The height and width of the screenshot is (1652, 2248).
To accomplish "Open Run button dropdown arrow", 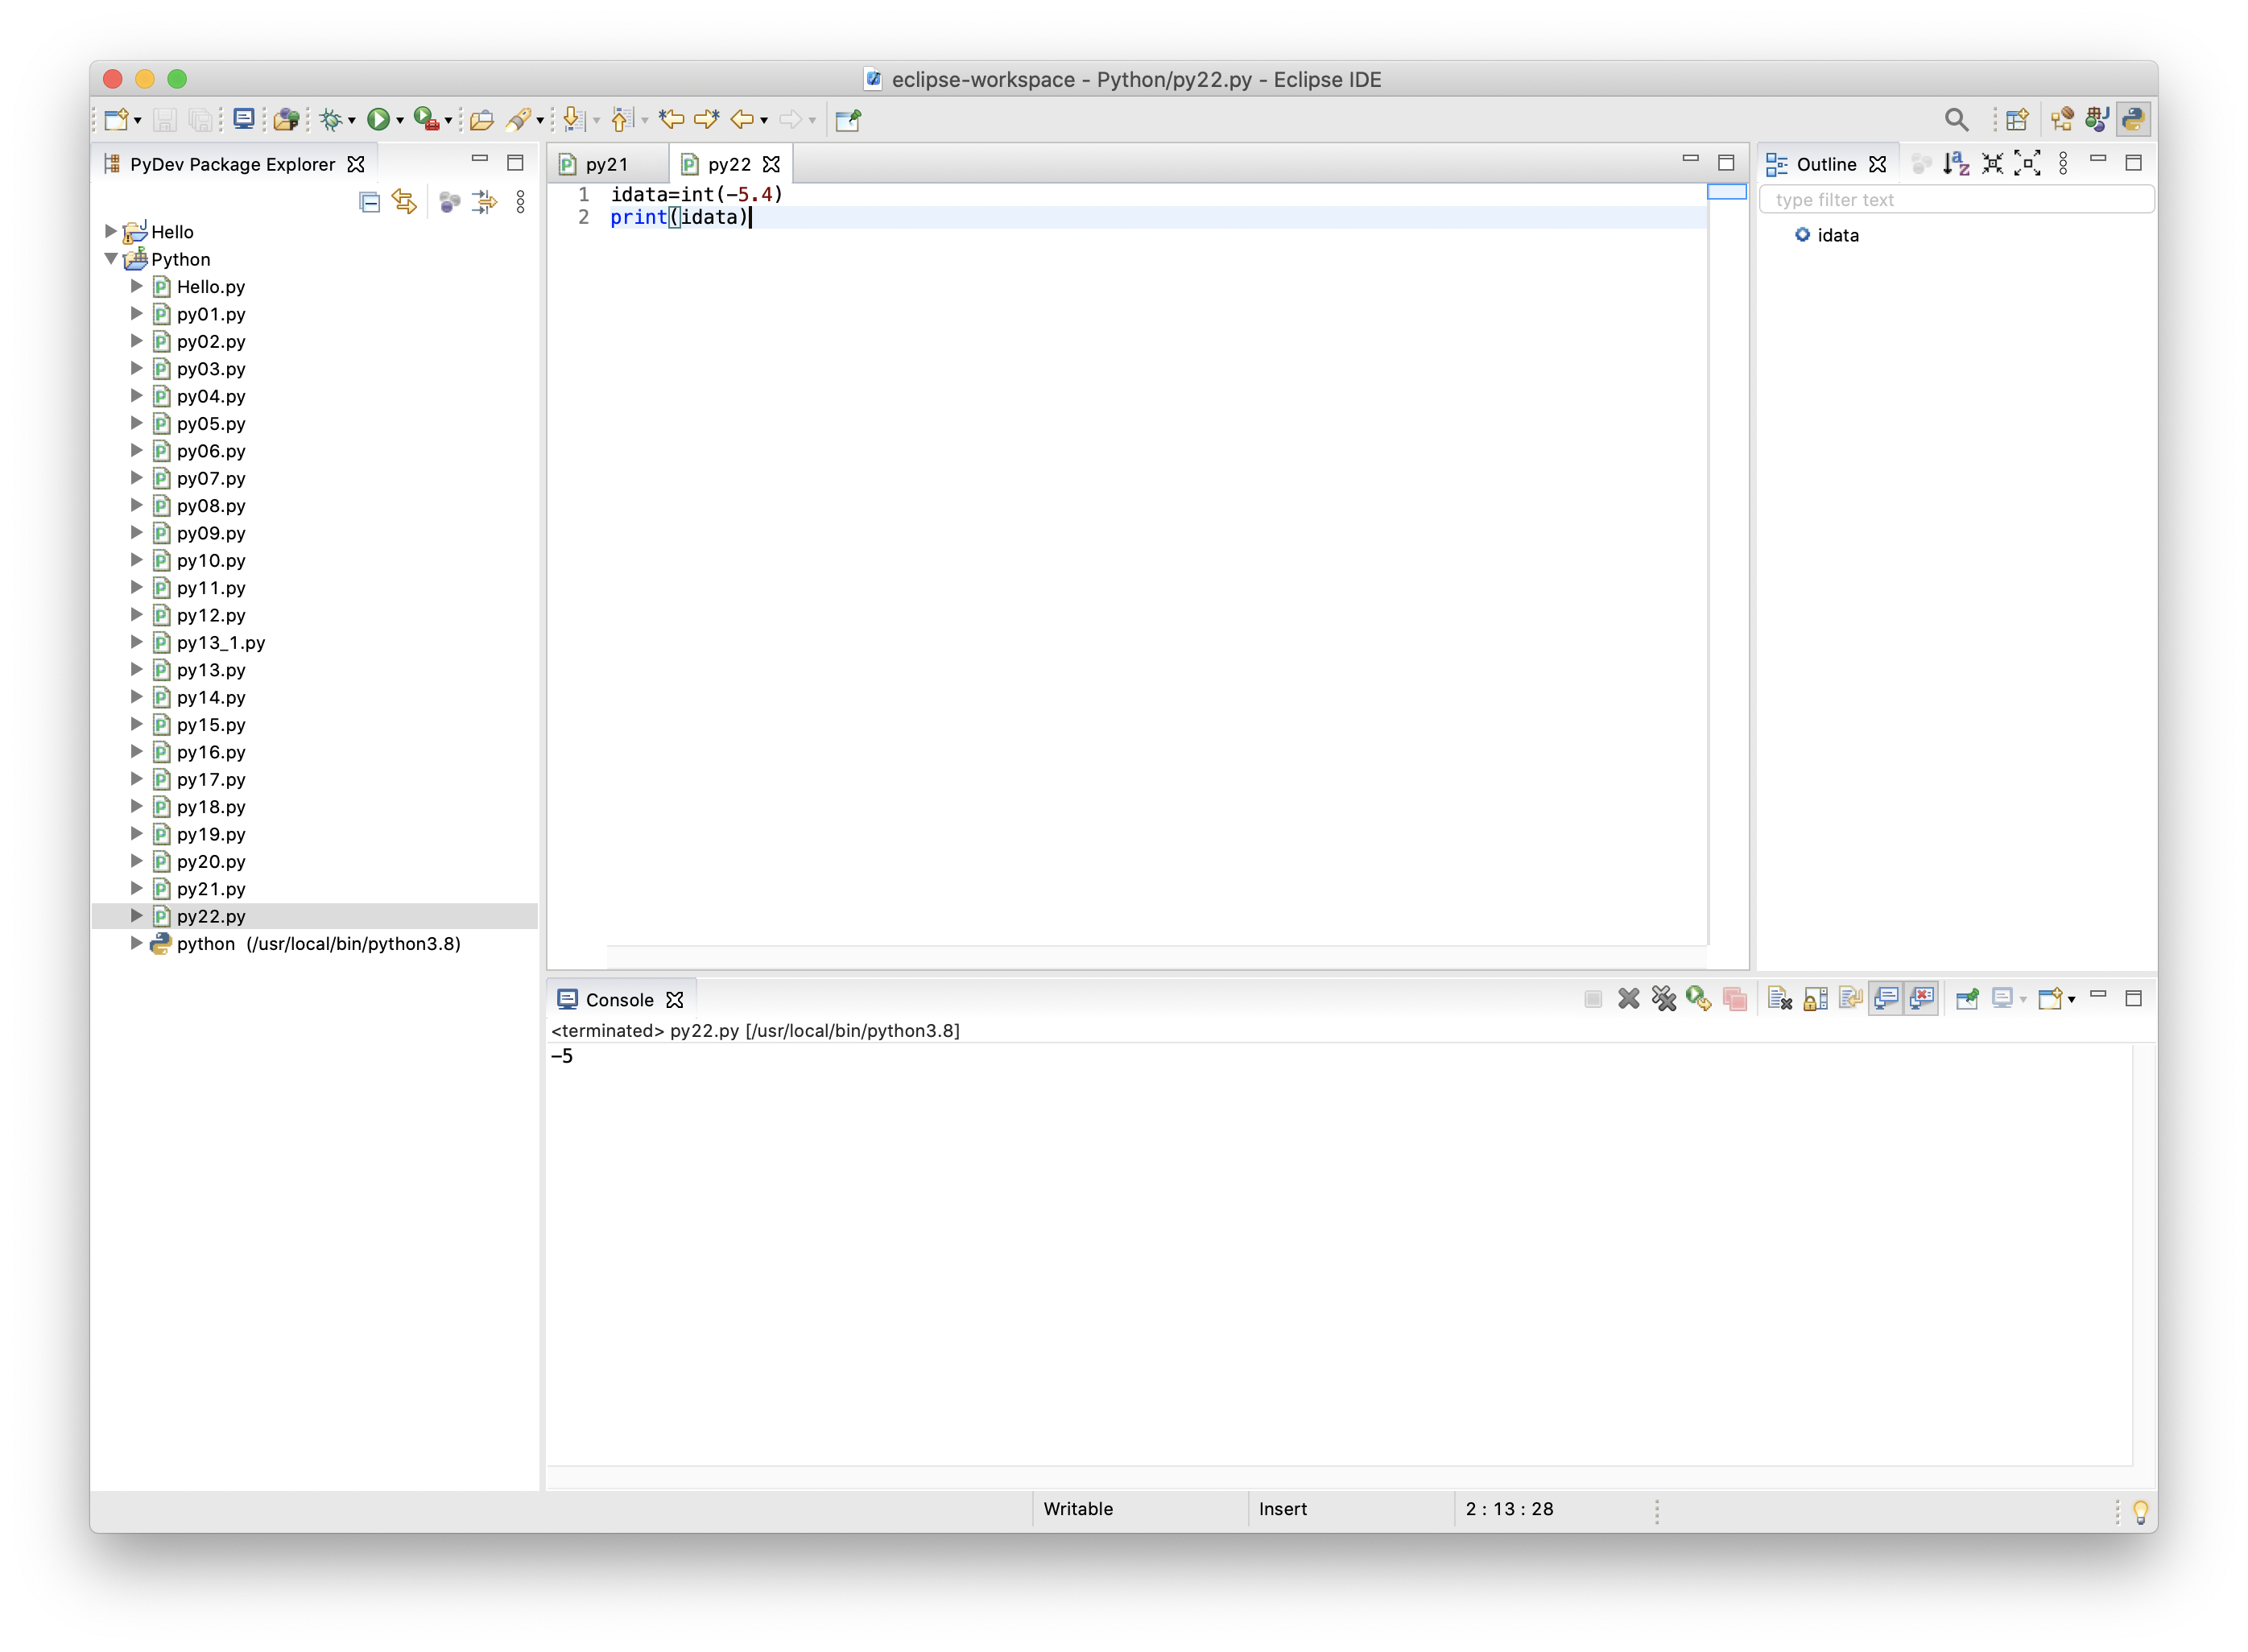I will coord(399,121).
